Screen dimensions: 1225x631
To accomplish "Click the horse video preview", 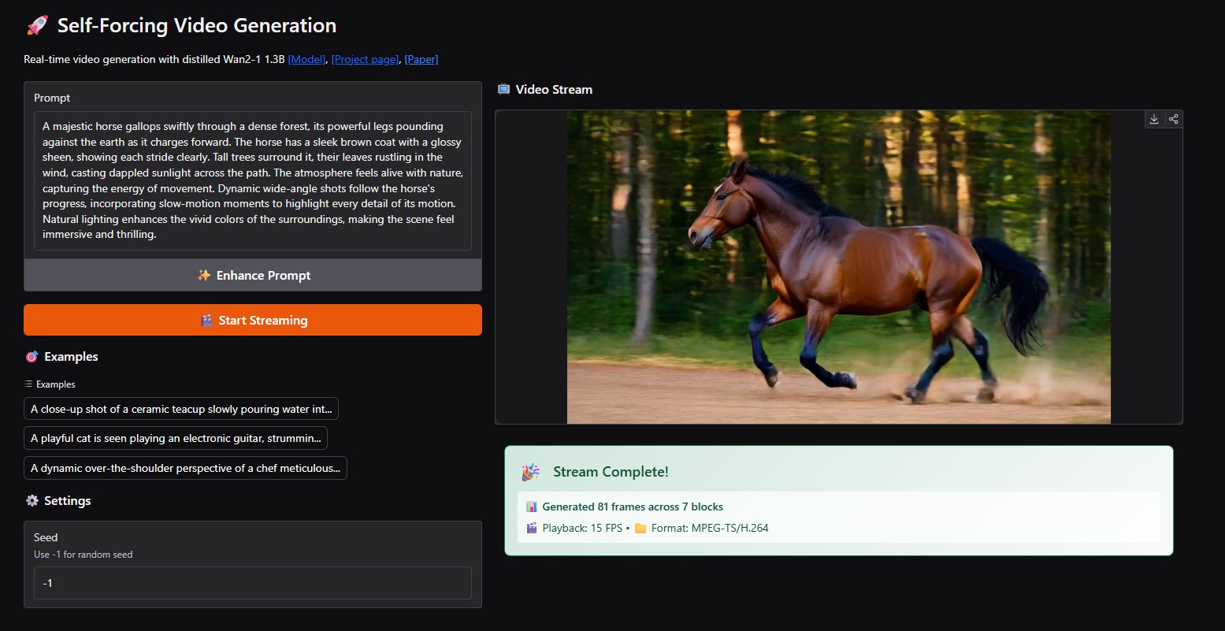I will (x=839, y=267).
